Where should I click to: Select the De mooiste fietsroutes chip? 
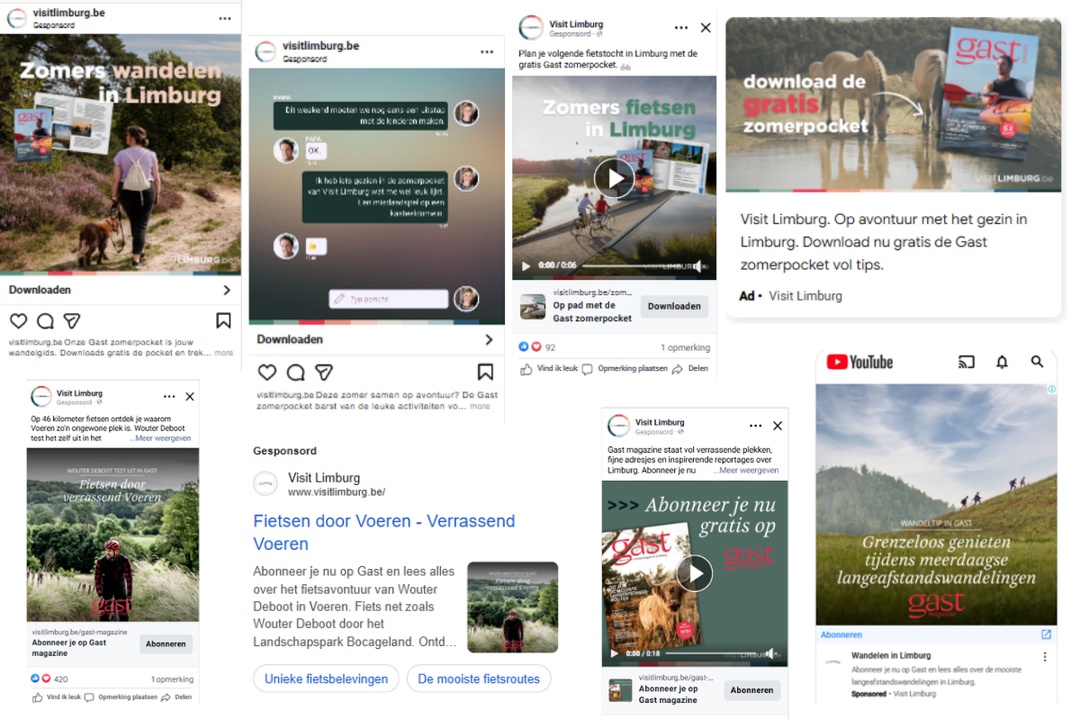click(479, 679)
